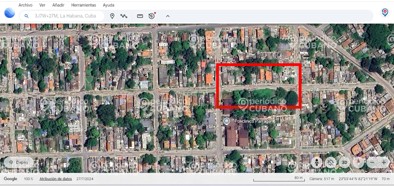The image size is (394, 186).
Task: Open the Añadir menu
Action: coord(58,5)
